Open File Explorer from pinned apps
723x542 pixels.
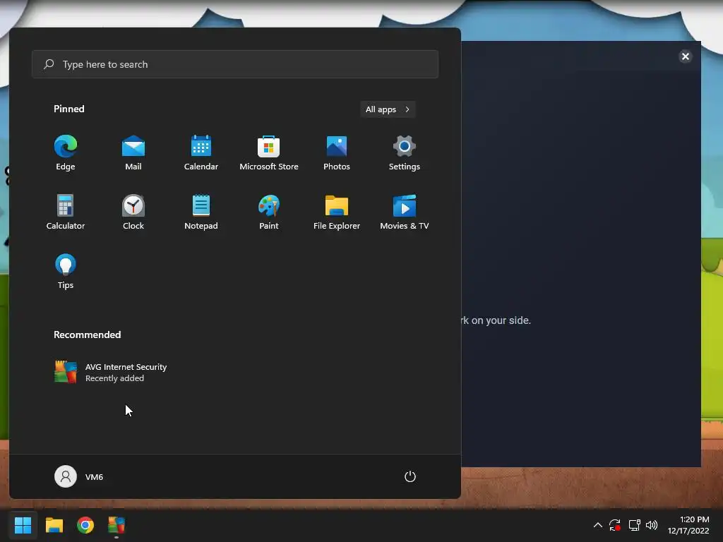[337, 212]
